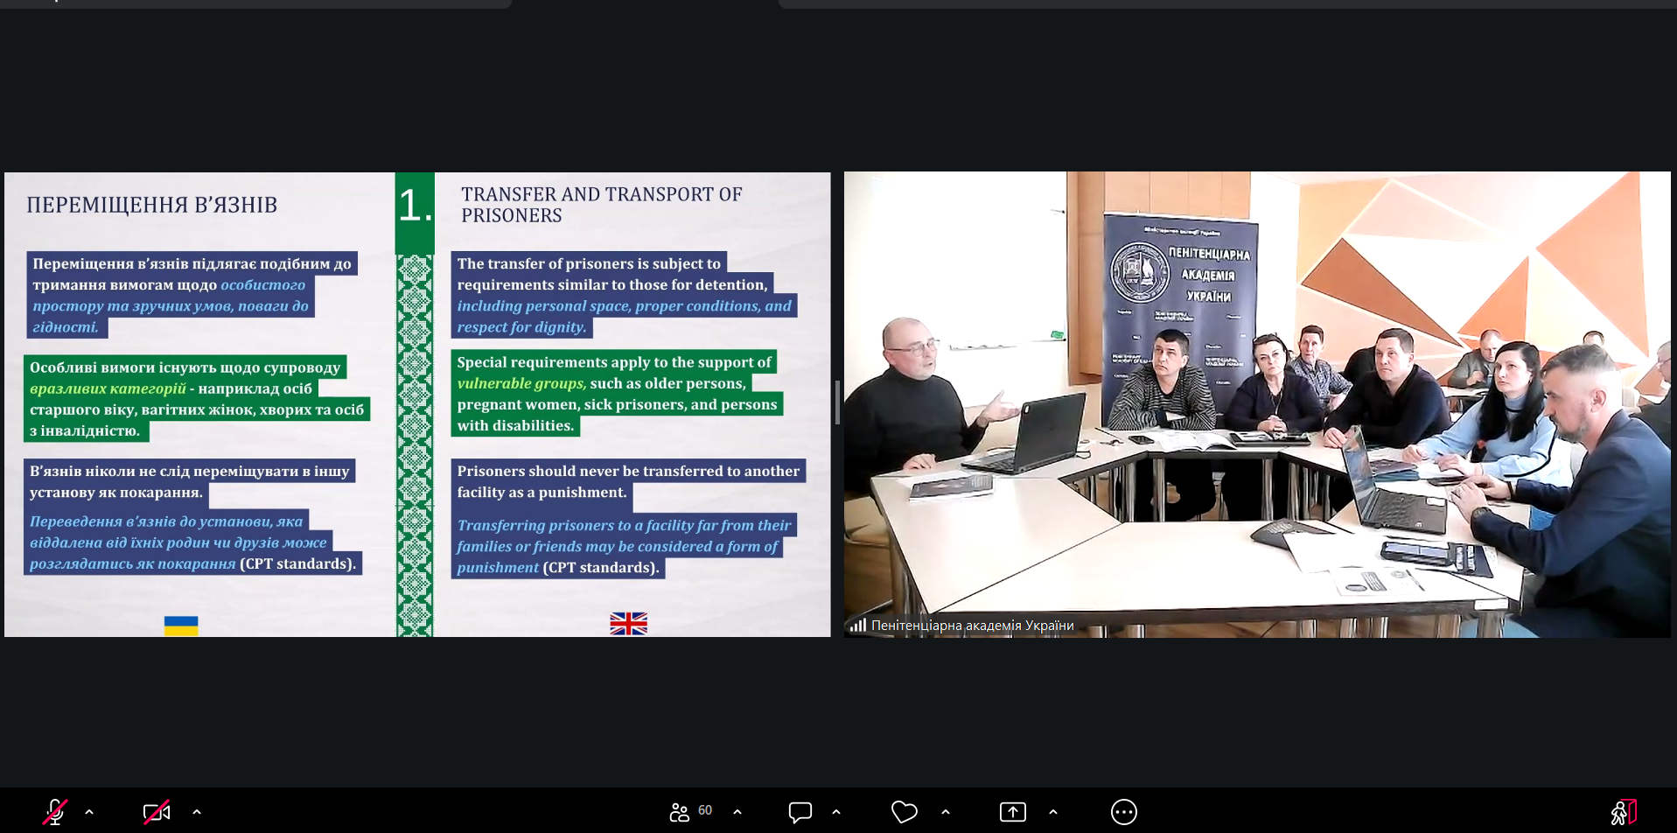Viewport: 1677px width, 833px height.
Task: Open microphone audio options arrow
Action: pyautogui.click(x=89, y=812)
